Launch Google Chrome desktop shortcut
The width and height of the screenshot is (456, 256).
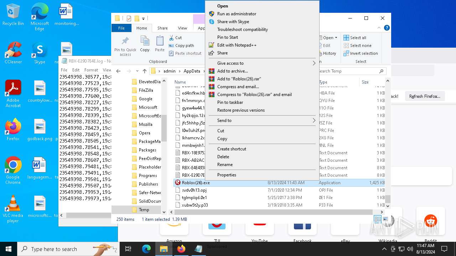(13, 171)
